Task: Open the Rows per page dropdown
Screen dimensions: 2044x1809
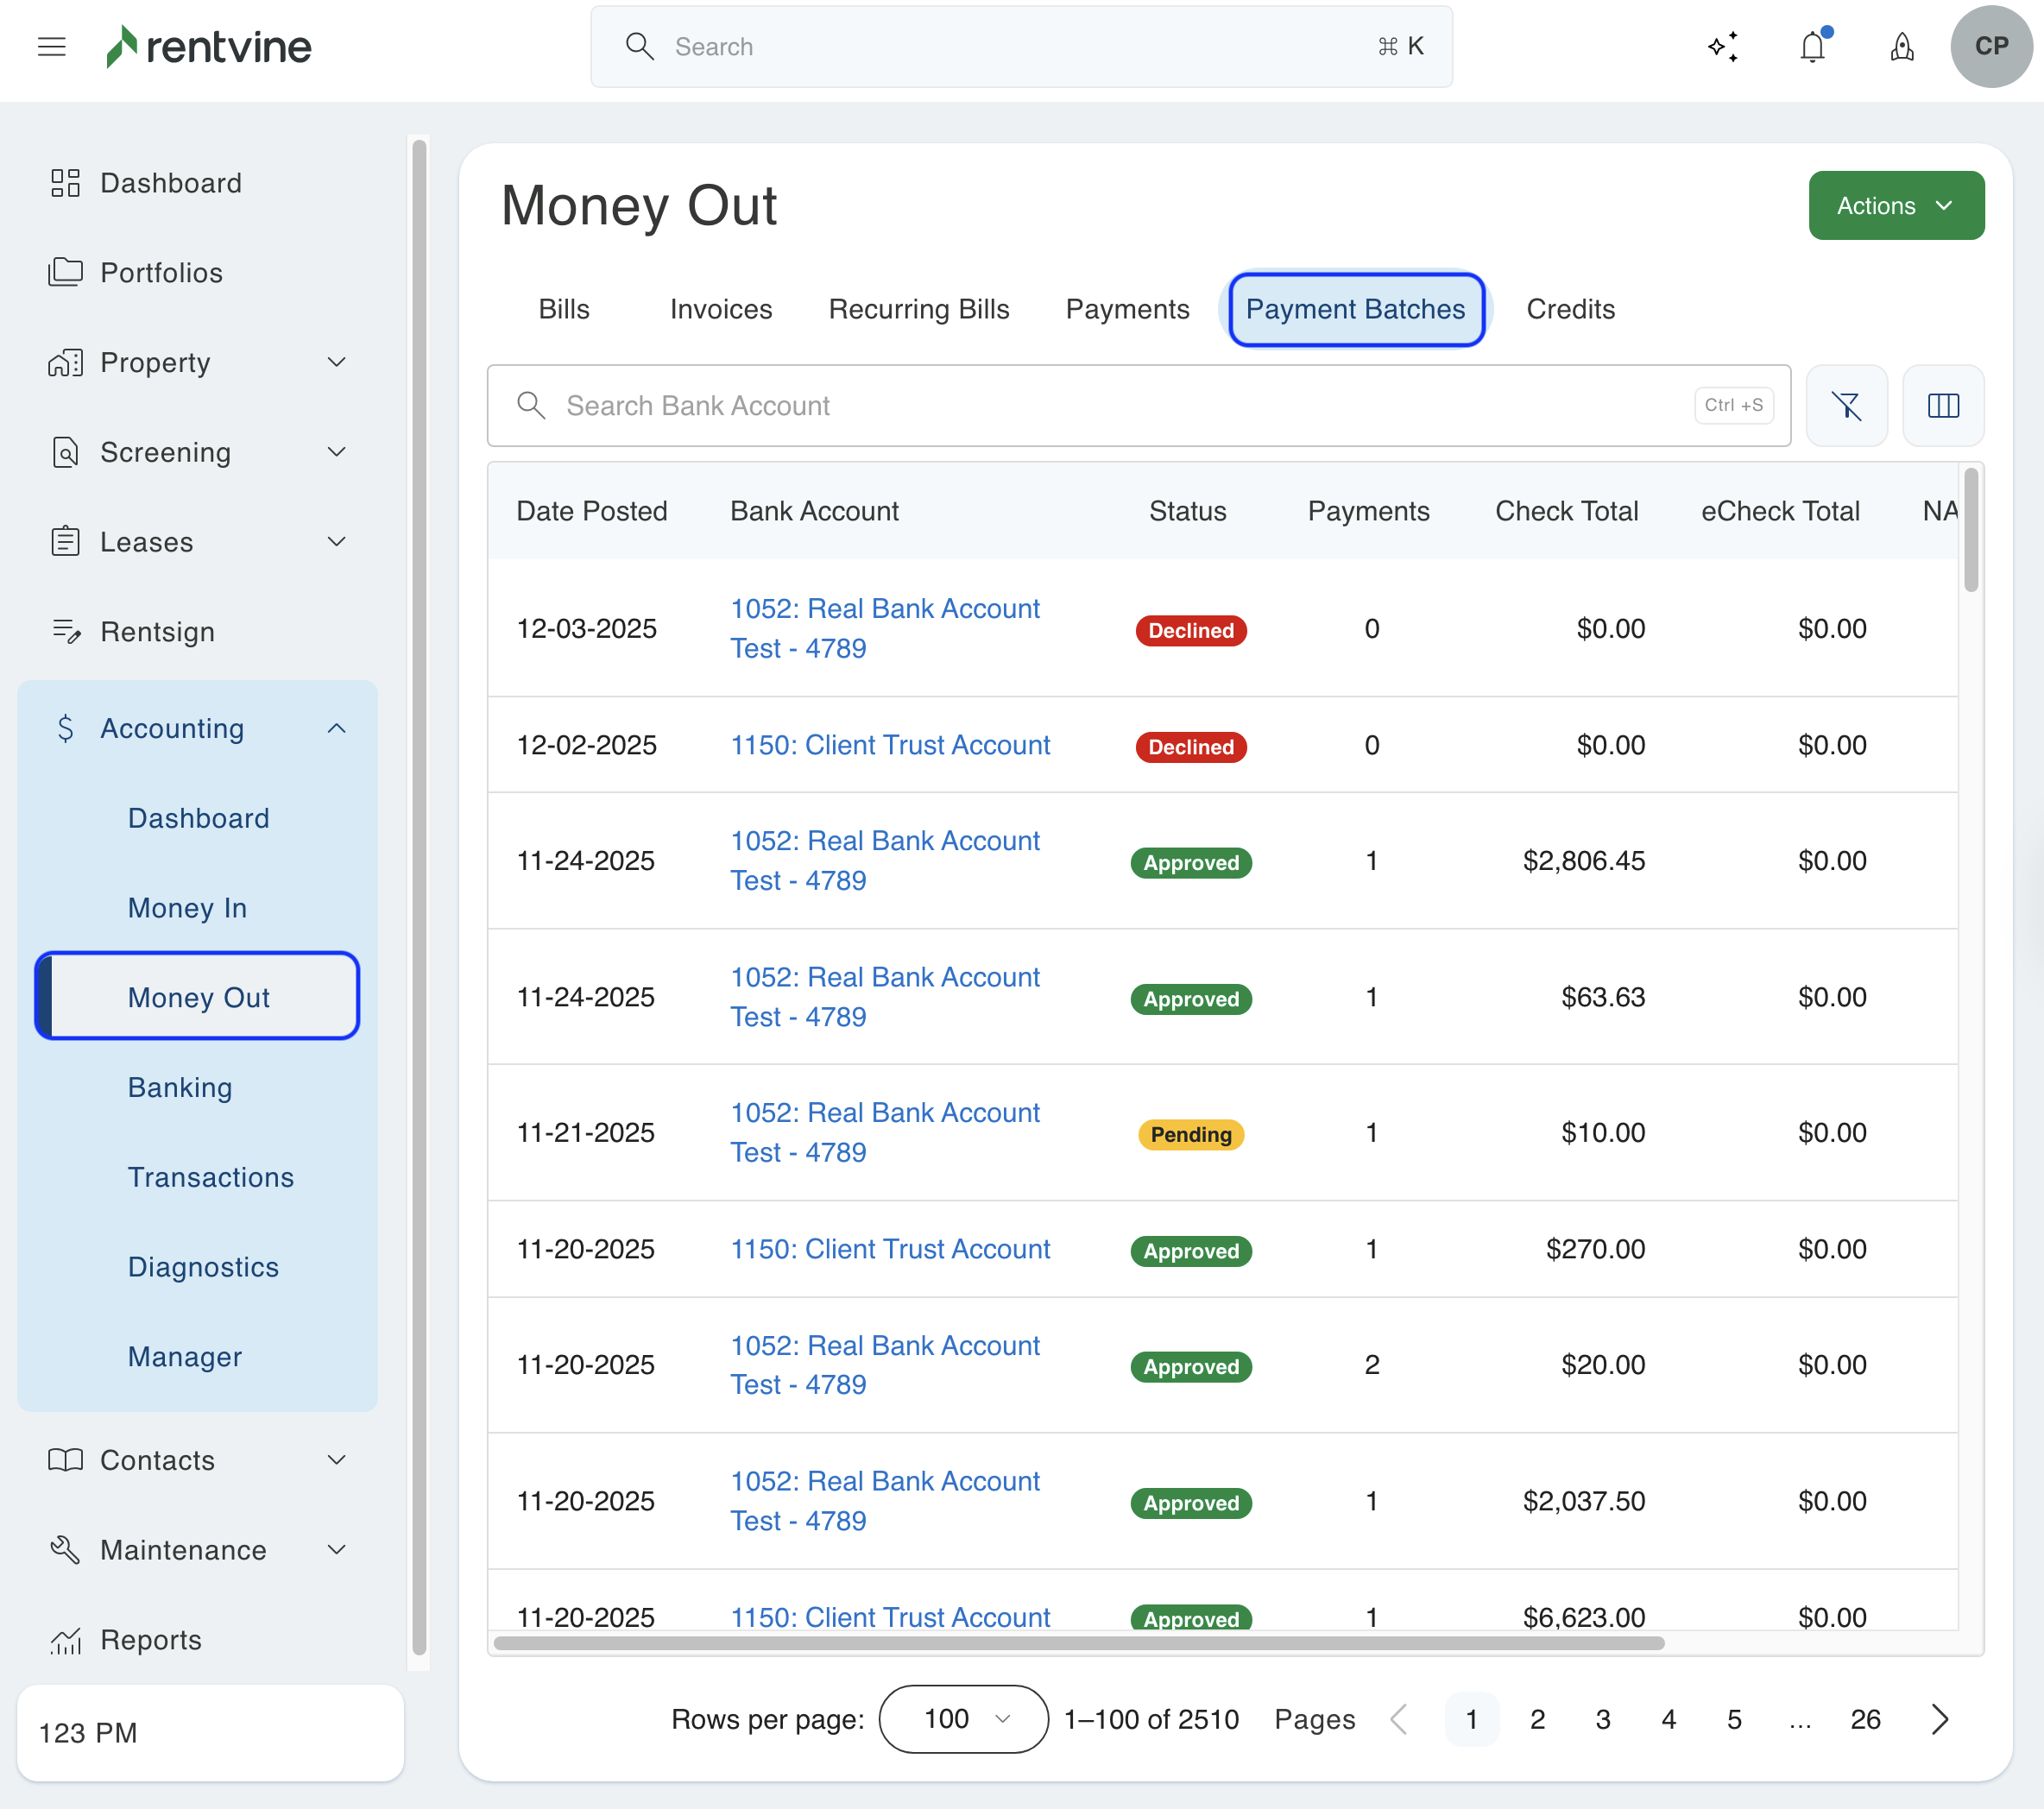Action: (963, 1719)
